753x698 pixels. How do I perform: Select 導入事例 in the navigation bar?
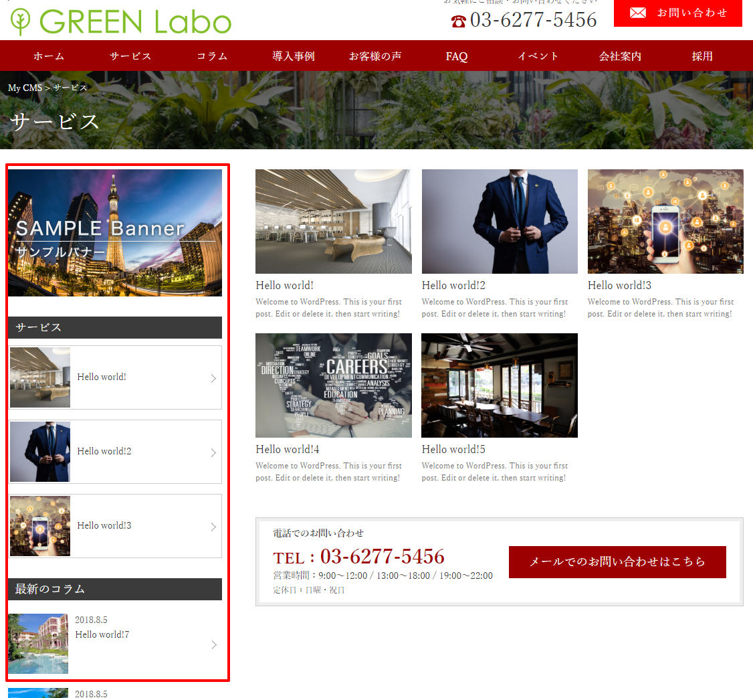[x=294, y=56]
